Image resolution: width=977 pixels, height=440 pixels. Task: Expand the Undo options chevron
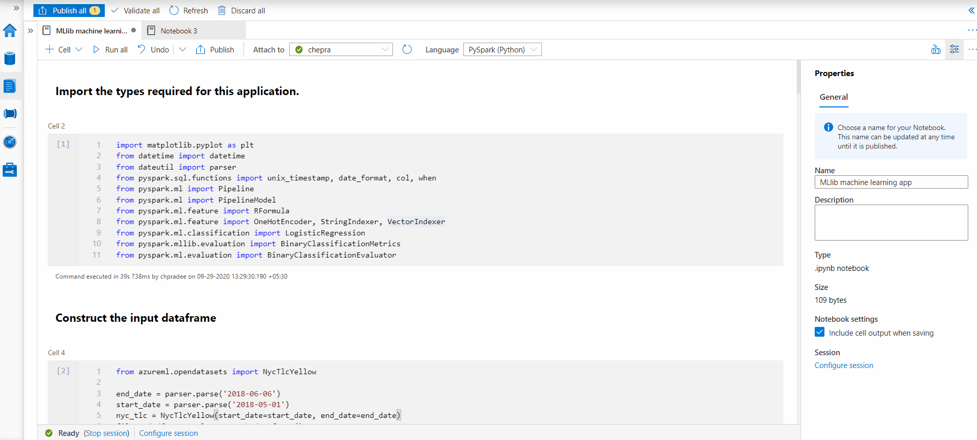(x=182, y=50)
